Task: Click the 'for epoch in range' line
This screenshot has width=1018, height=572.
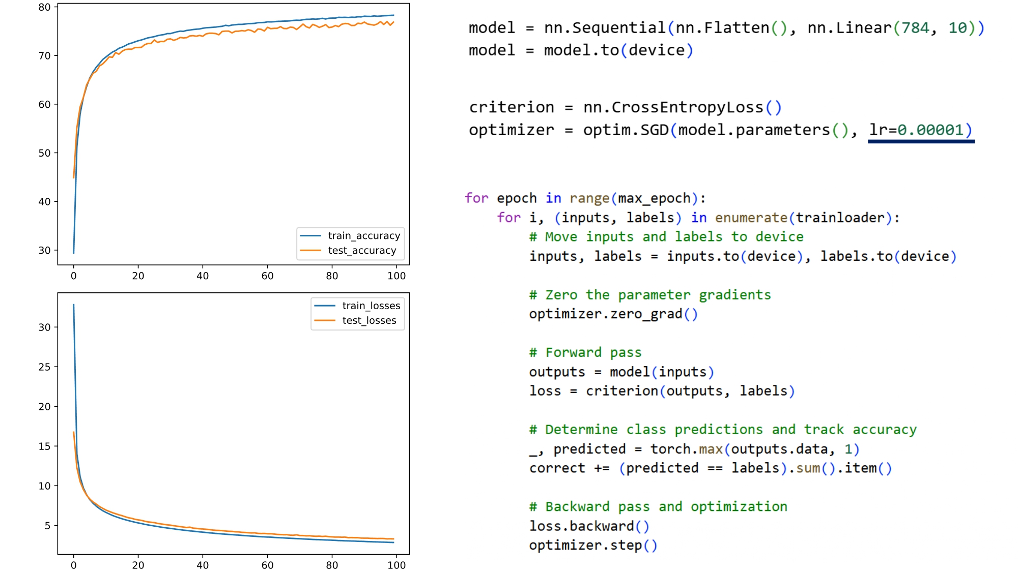Action: pos(585,198)
